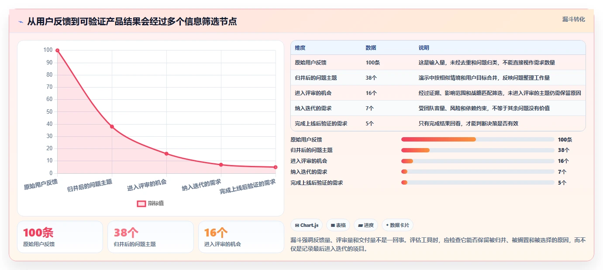
Task: Click the chart data point for 归并后的问题主题
Action: [x=112, y=127]
